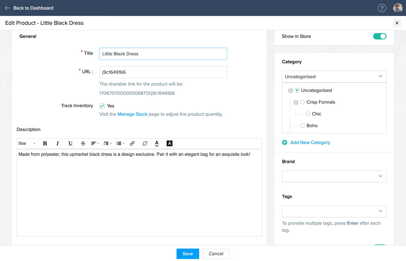This screenshot has height=261, width=406.
Task: Choose the font text color
Action: click(x=157, y=143)
